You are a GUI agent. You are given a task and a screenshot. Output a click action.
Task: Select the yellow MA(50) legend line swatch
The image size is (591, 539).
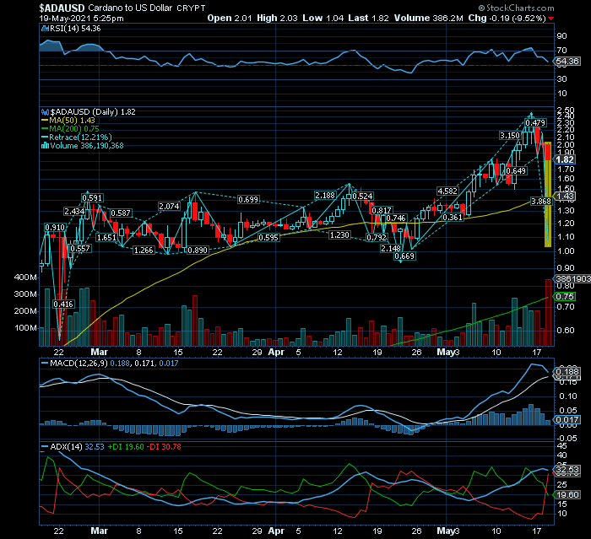45,121
